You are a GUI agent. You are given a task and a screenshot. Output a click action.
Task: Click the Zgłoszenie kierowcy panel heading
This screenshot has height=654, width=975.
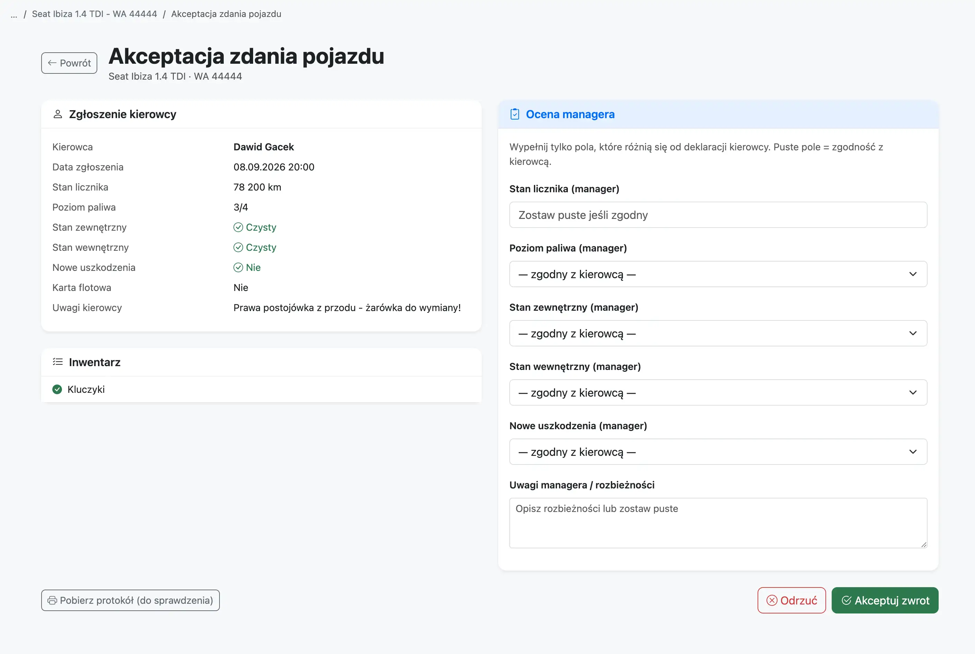(x=123, y=114)
